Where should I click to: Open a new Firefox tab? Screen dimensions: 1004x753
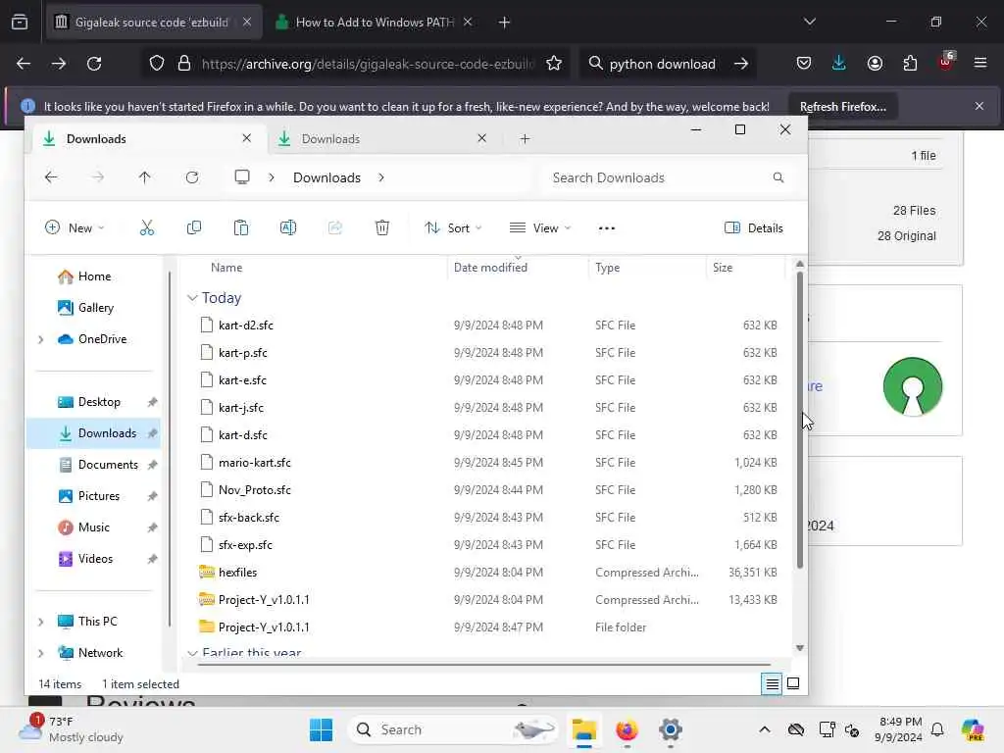point(505,23)
